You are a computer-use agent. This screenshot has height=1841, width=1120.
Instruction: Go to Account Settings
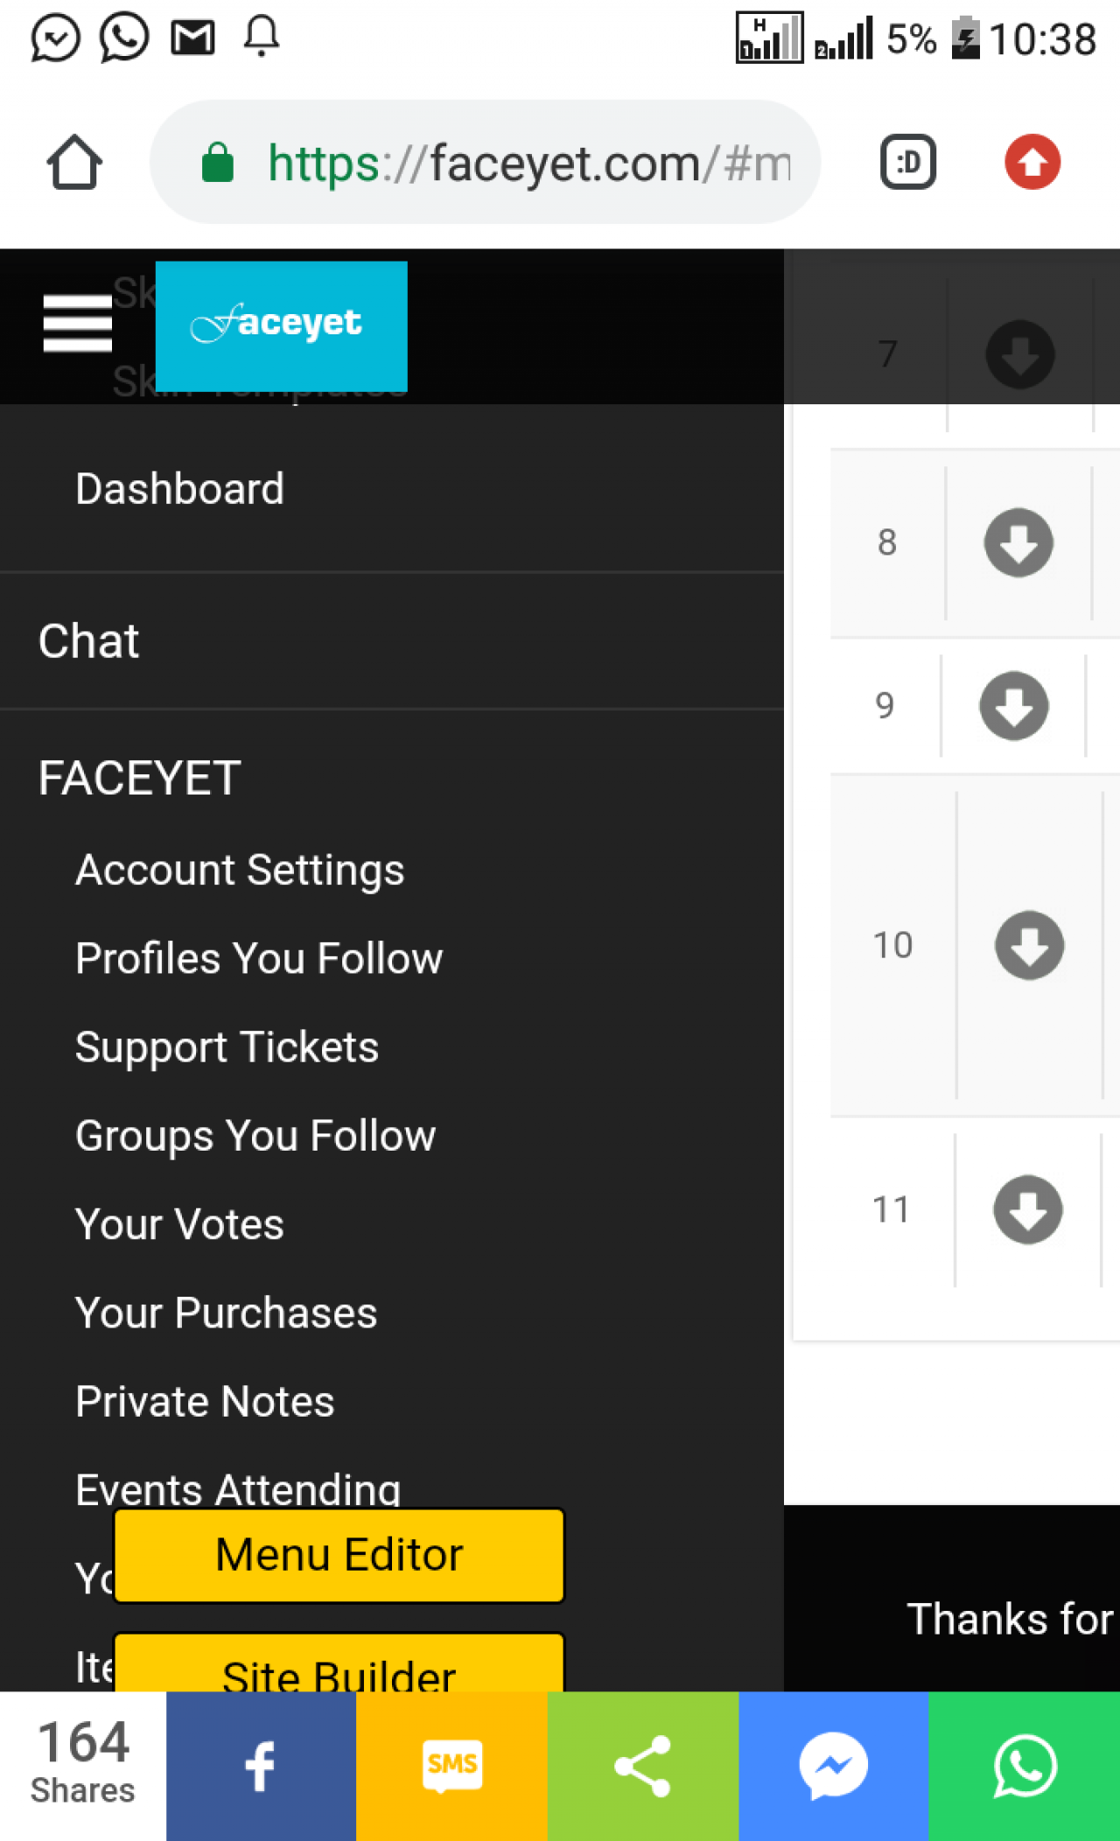[240, 870]
